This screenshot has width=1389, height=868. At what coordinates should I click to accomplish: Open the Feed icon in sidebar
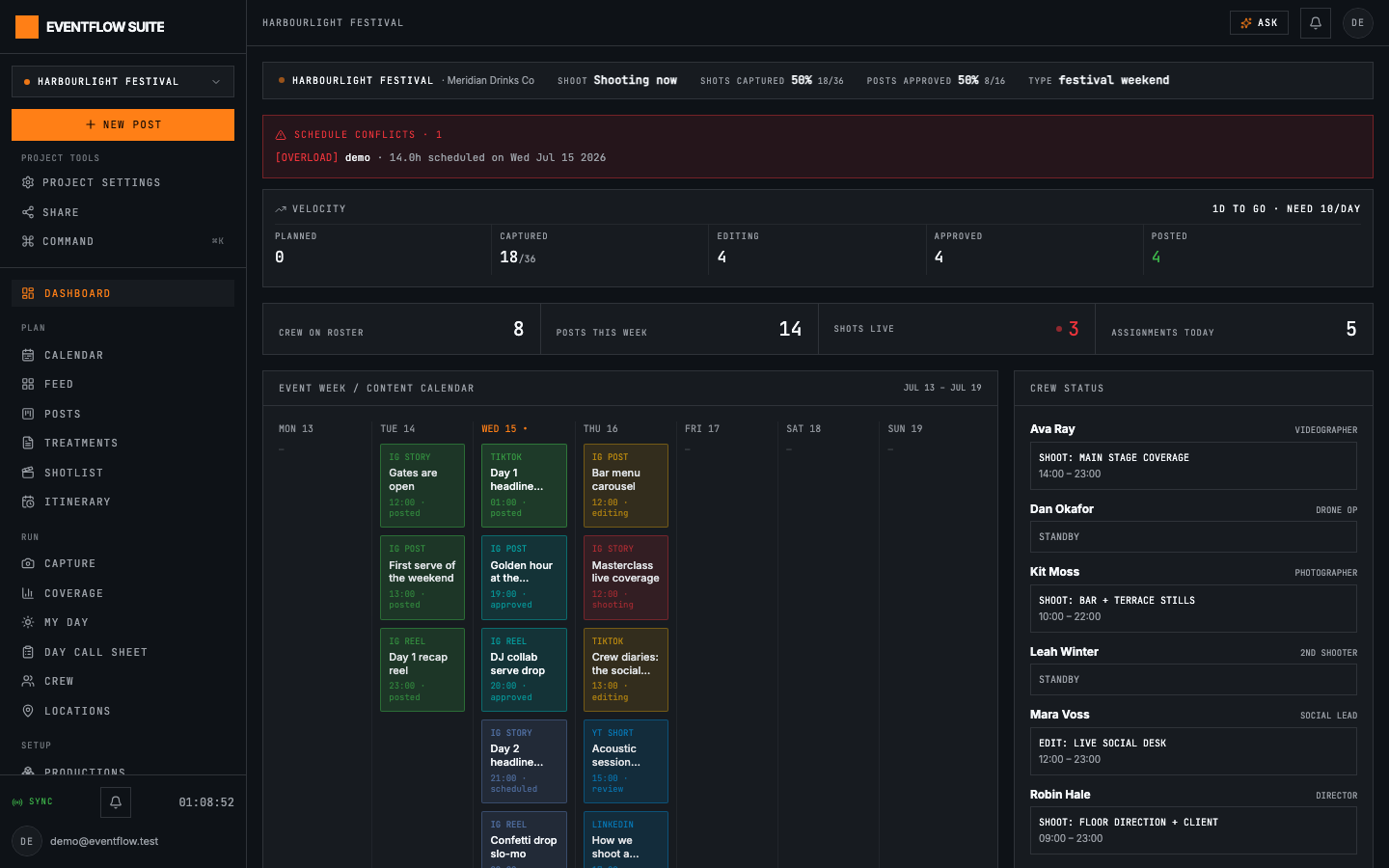pos(28,384)
